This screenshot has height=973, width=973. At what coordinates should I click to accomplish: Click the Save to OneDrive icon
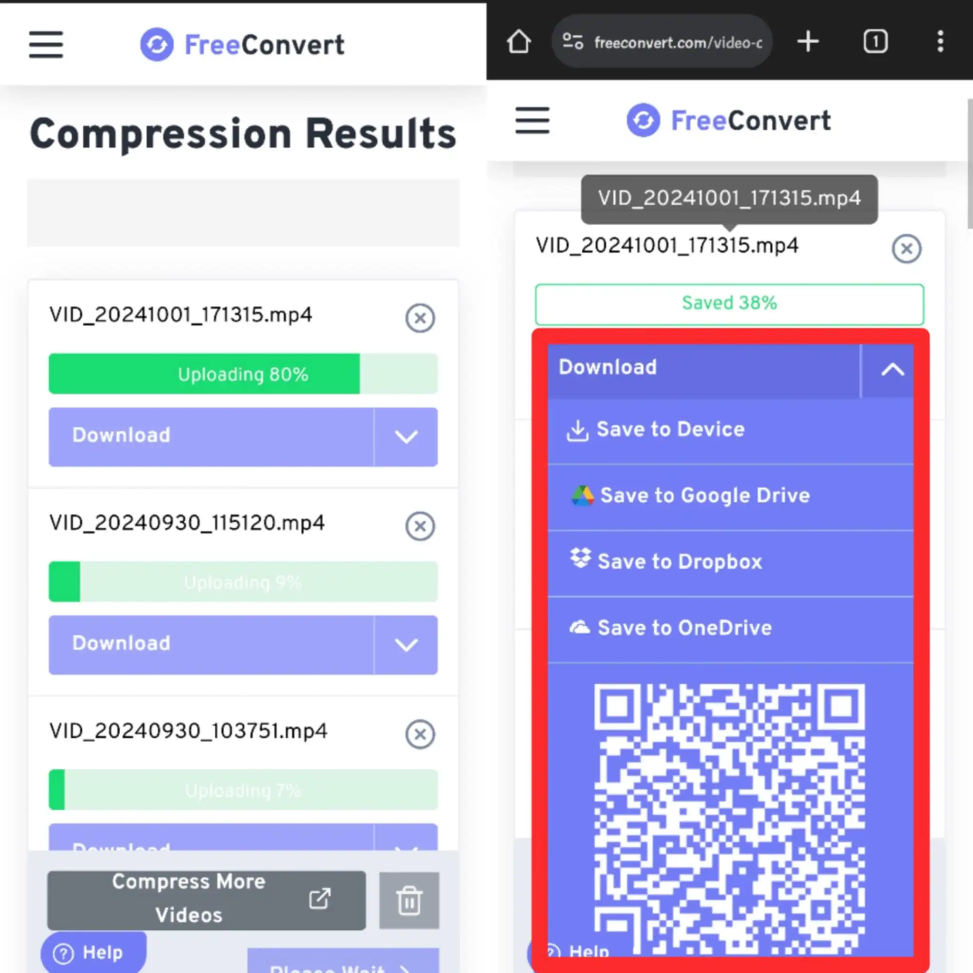[x=579, y=627]
